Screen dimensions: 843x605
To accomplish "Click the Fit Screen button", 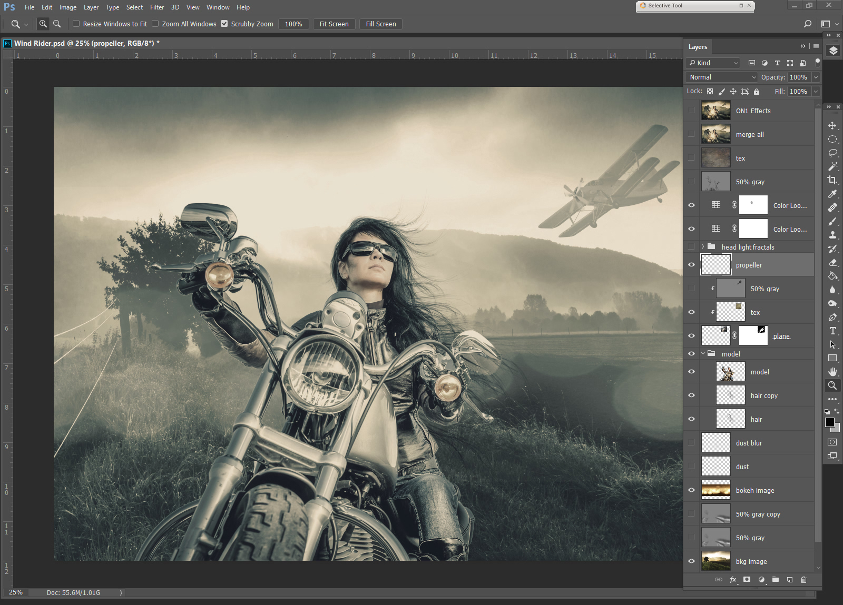I will click(334, 24).
